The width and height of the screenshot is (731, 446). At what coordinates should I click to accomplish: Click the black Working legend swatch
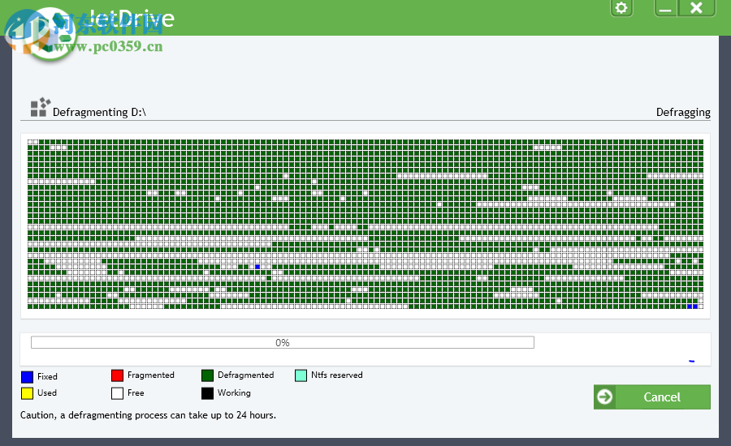pyautogui.click(x=207, y=393)
